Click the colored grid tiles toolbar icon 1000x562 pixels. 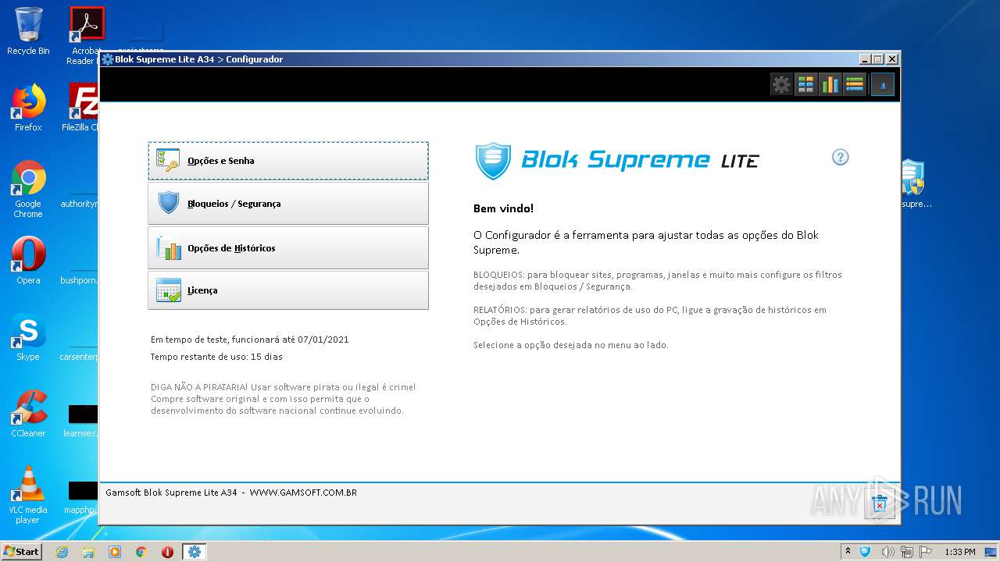coord(805,84)
